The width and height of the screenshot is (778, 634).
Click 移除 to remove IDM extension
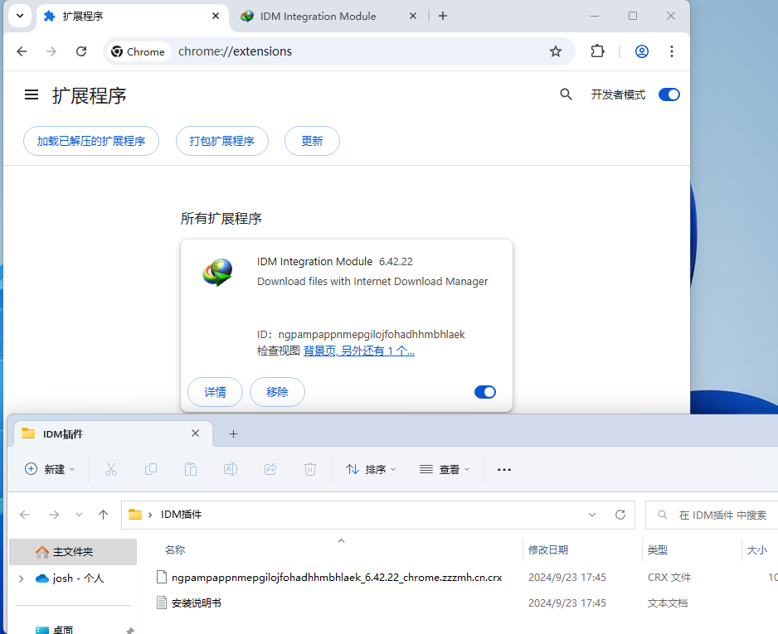point(277,392)
